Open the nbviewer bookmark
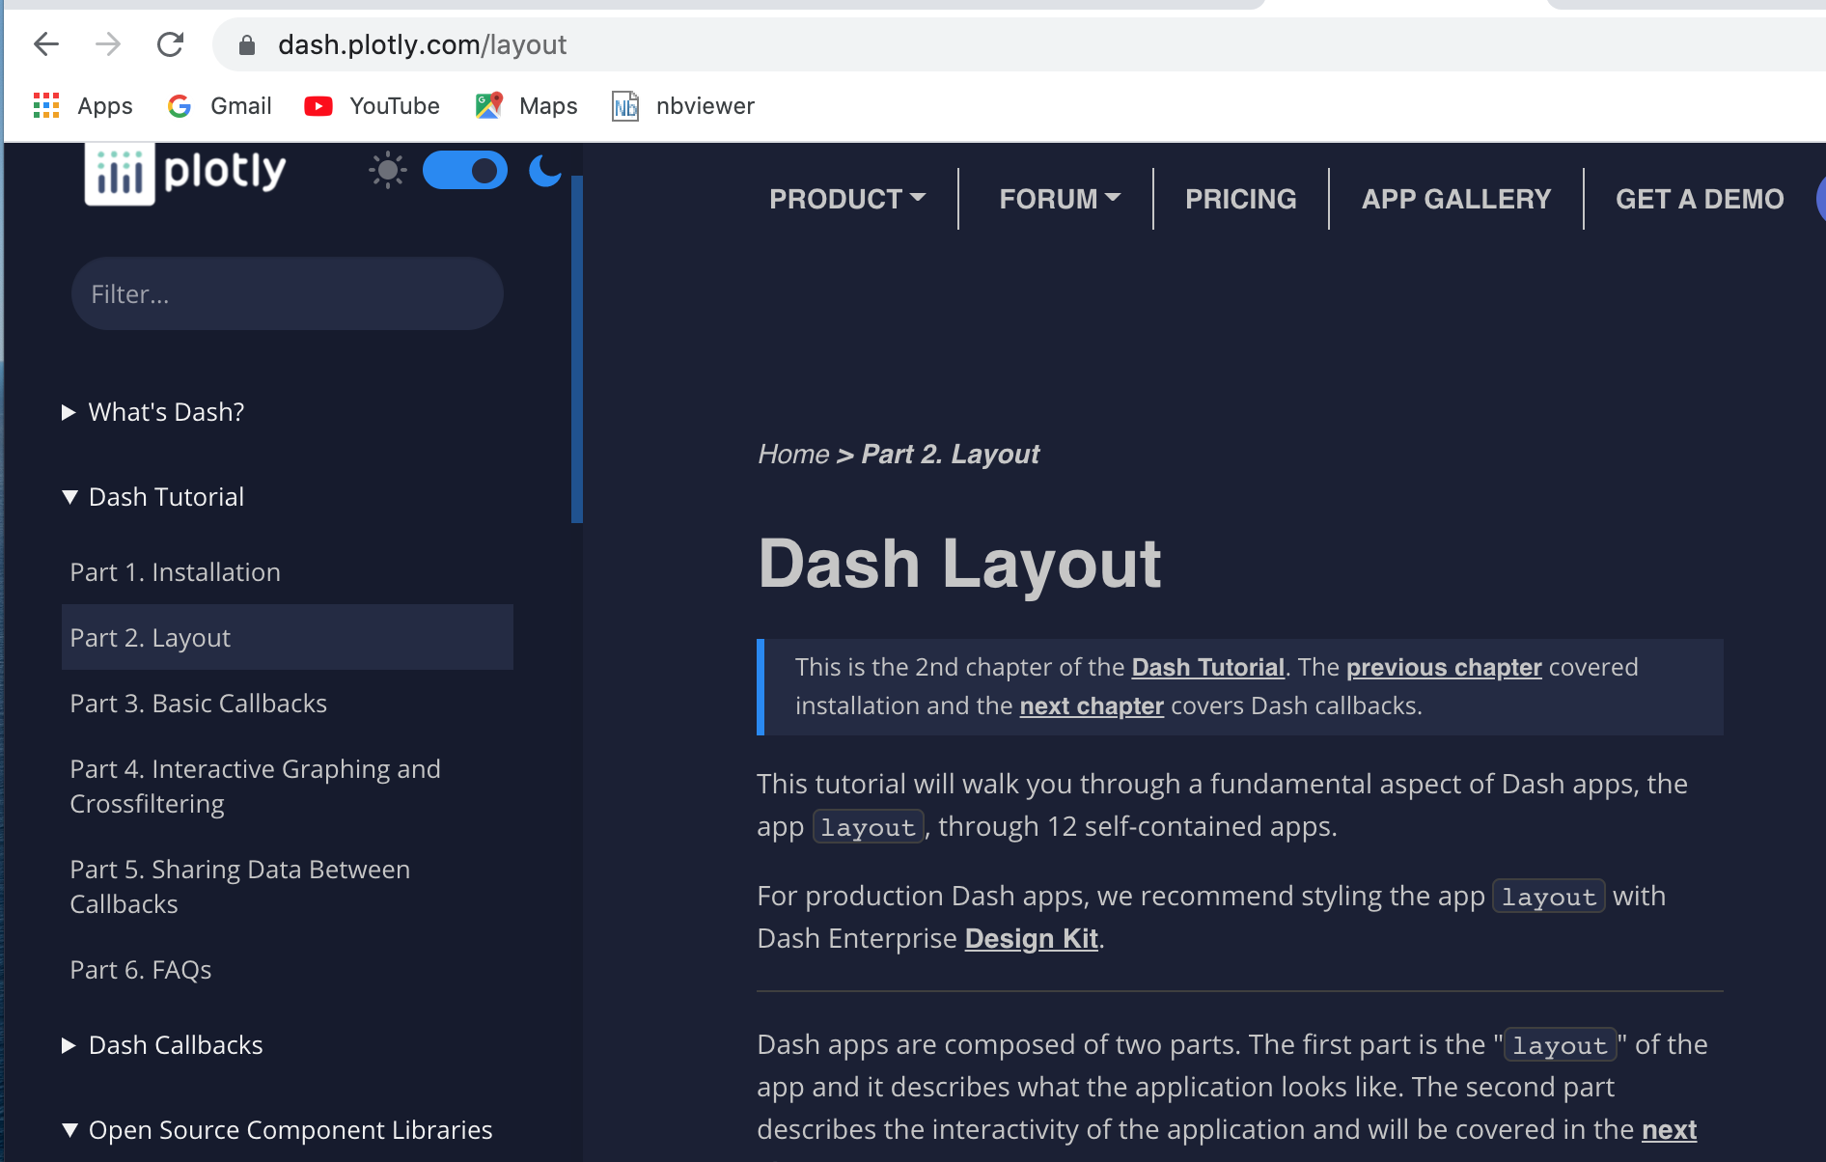This screenshot has height=1162, width=1826. 683,105
